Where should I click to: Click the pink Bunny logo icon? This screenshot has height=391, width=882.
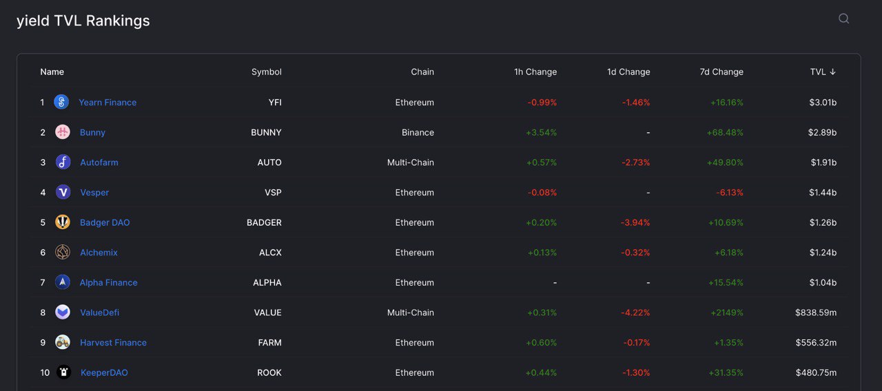click(63, 132)
